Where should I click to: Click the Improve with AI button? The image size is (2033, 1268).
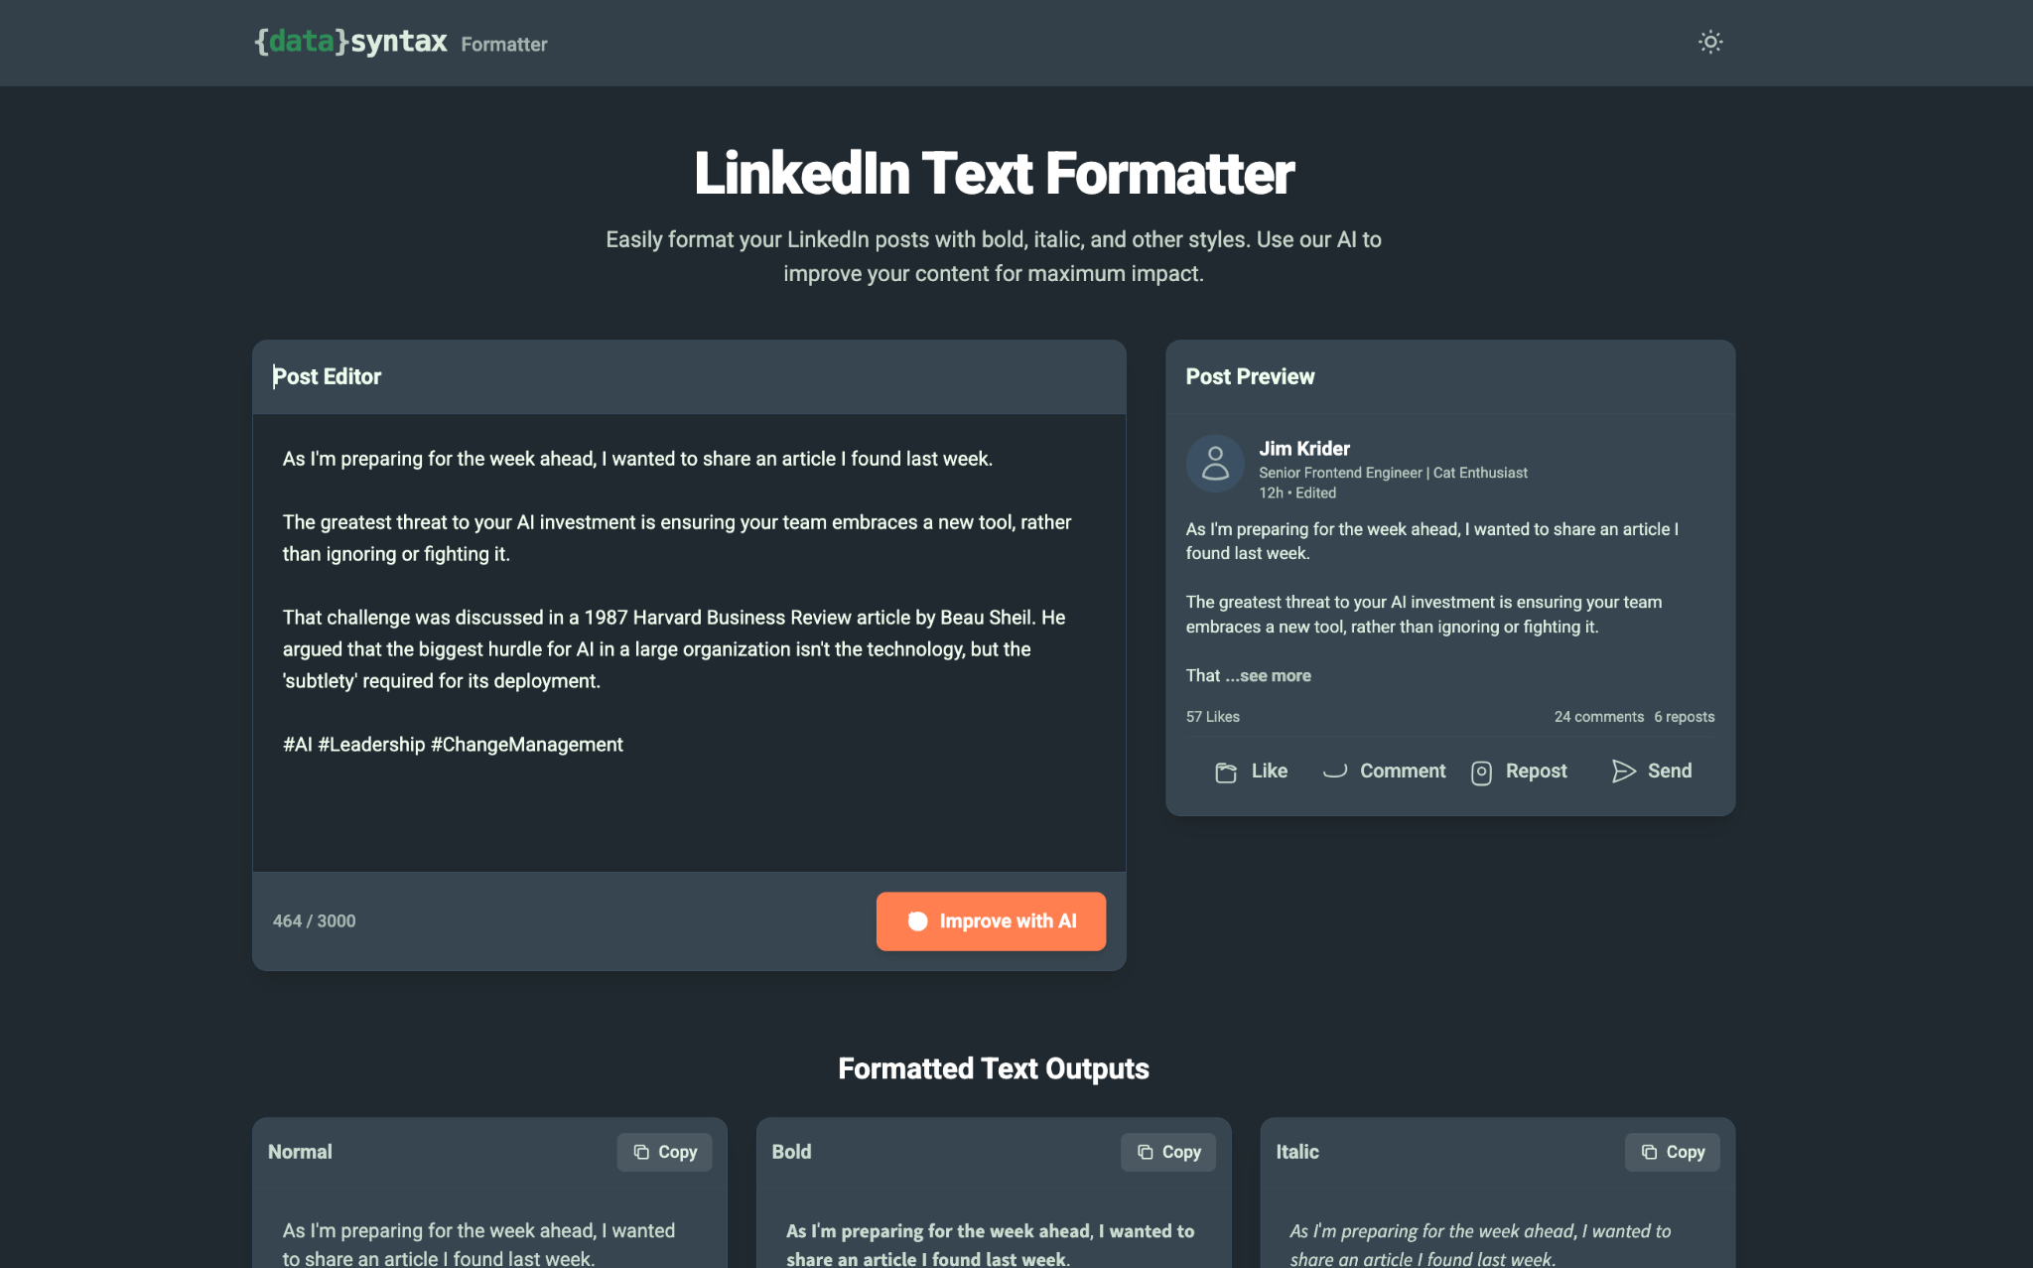[x=991, y=921]
